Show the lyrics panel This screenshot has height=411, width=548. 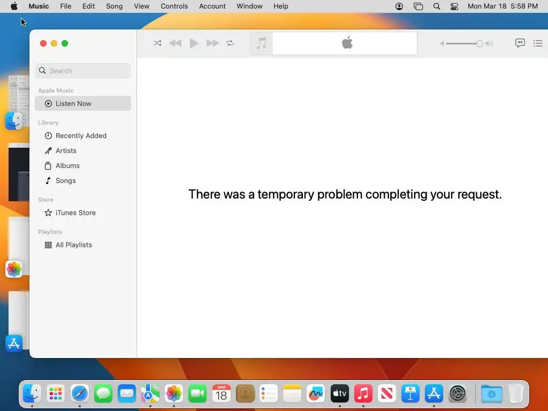point(520,43)
